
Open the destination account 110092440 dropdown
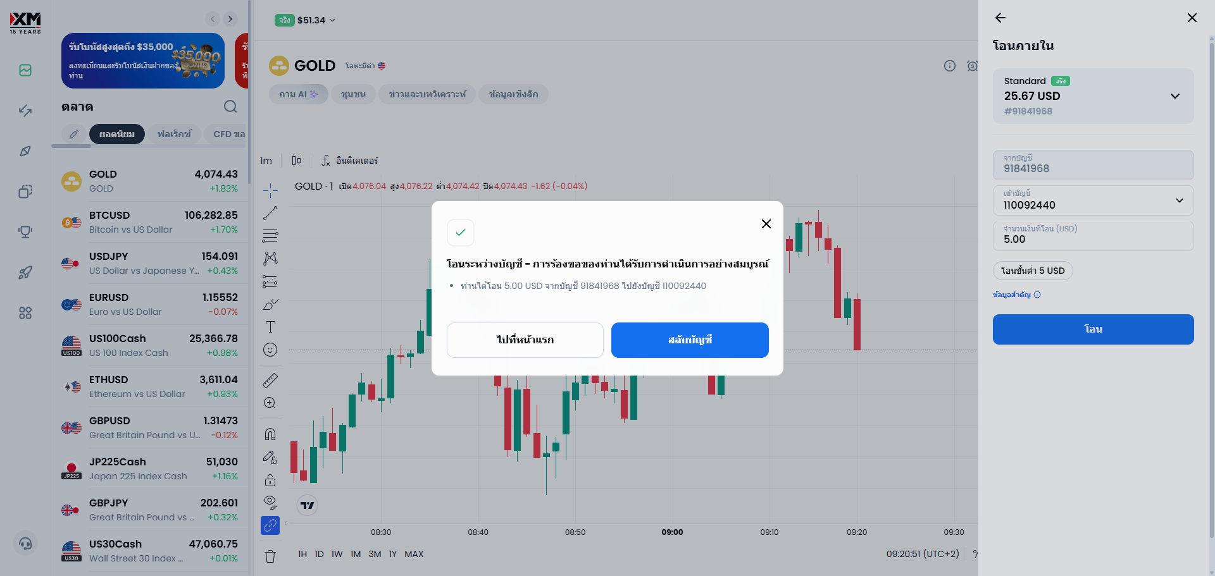[x=1179, y=200]
